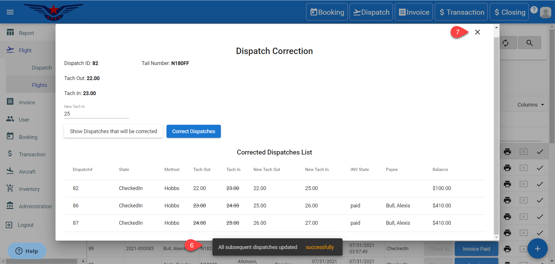Click the blue plus add button

537,249
